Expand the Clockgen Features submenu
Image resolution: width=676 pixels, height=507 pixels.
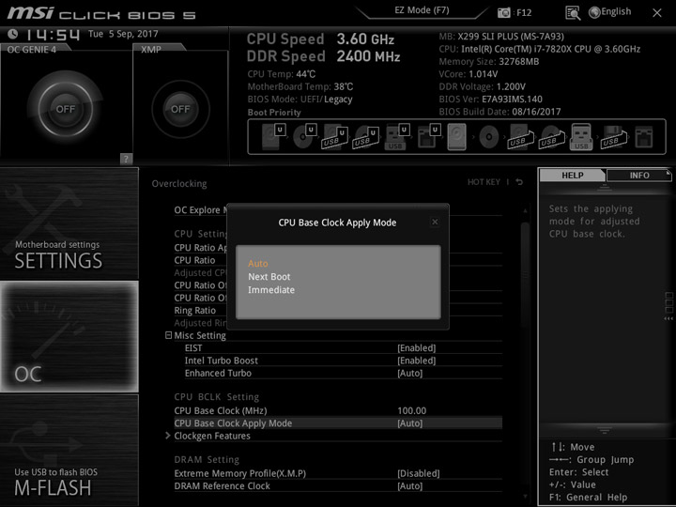click(x=168, y=436)
